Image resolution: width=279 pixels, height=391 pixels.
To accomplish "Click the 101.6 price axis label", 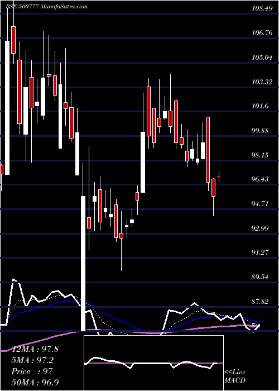I will coord(261,106).
